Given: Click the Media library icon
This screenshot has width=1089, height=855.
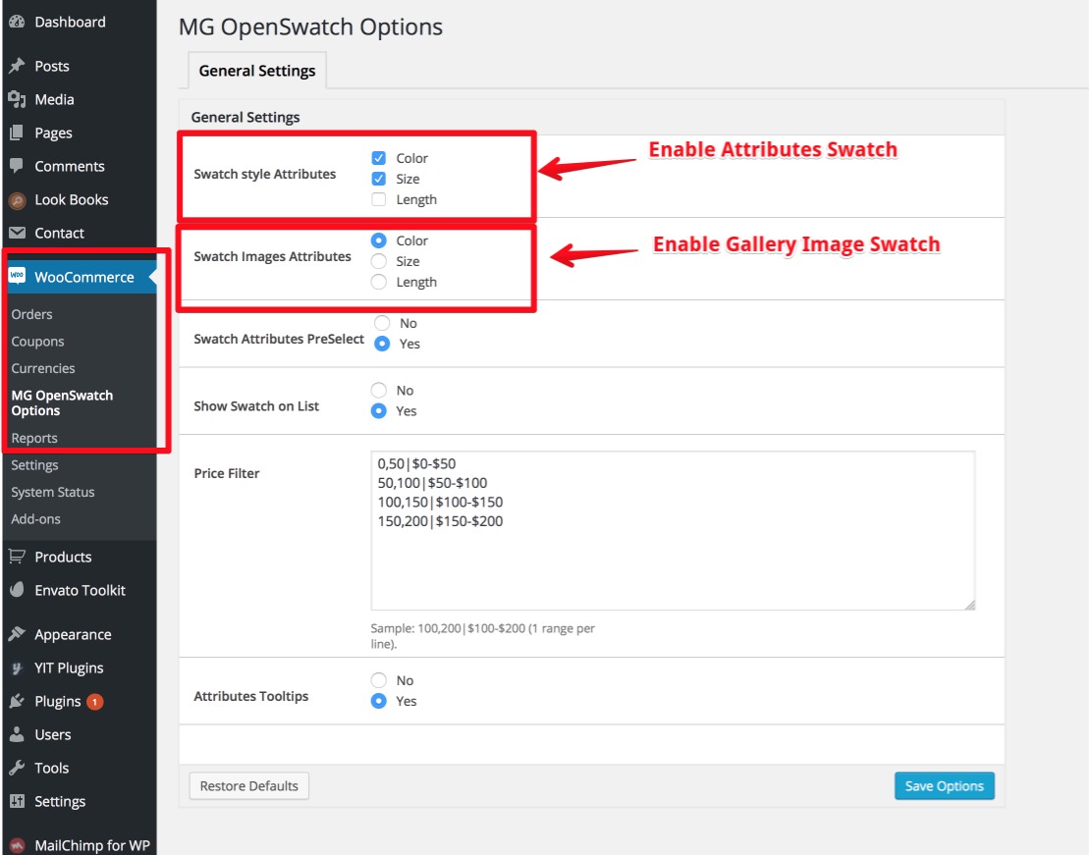Looking at the screenshot, I should pos(17,99).
